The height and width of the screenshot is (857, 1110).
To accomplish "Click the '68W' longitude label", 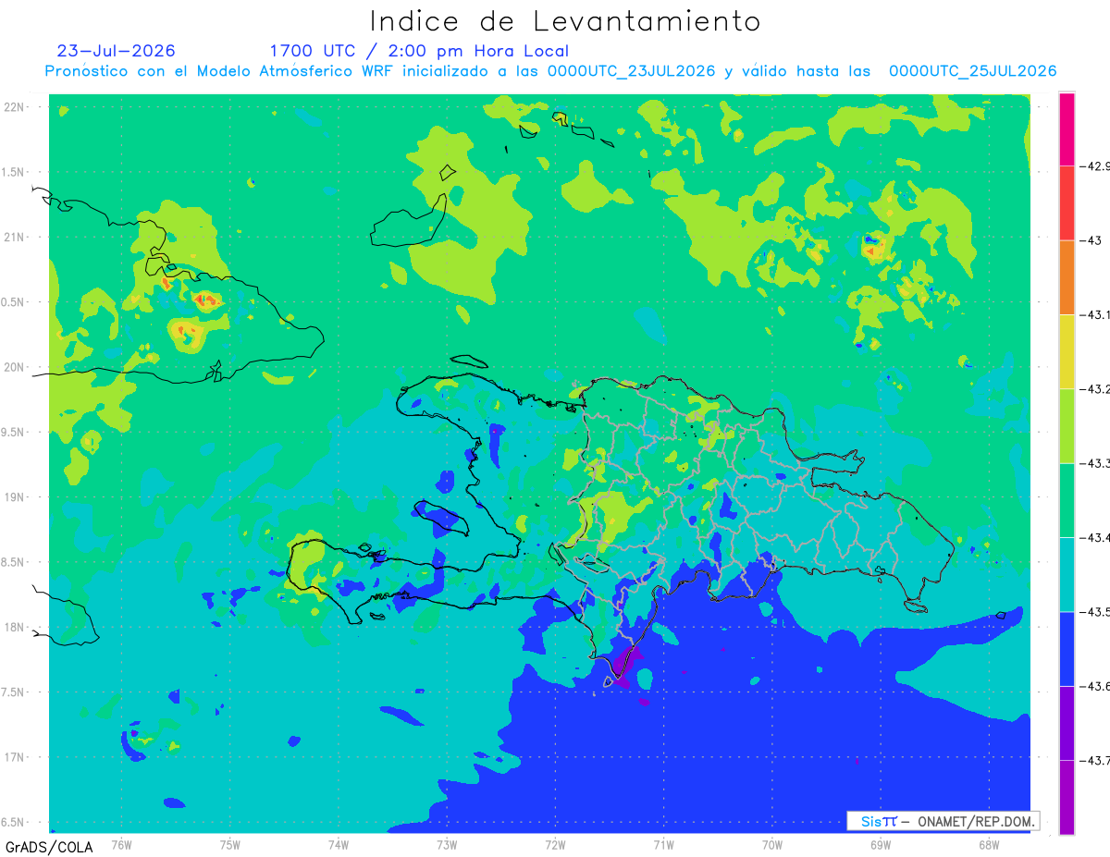I will [x=989, y=845].
